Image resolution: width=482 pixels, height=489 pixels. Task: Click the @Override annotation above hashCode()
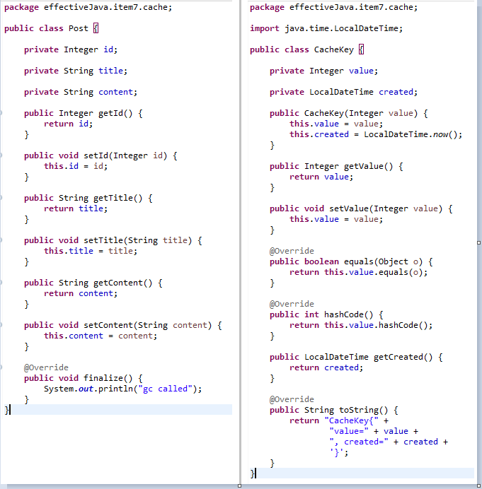click(292, 304)
